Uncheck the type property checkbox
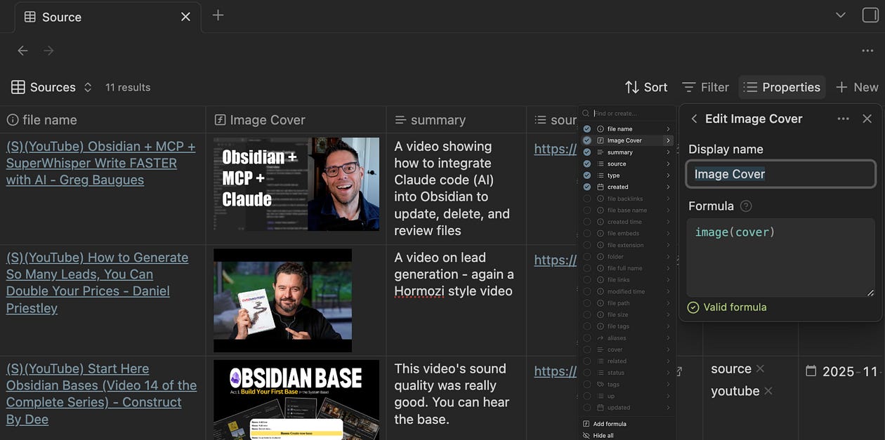 tap(587, 175)
